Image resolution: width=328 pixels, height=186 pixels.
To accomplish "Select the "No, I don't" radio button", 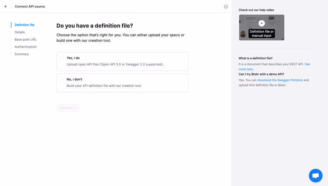I will click(62, 79).
